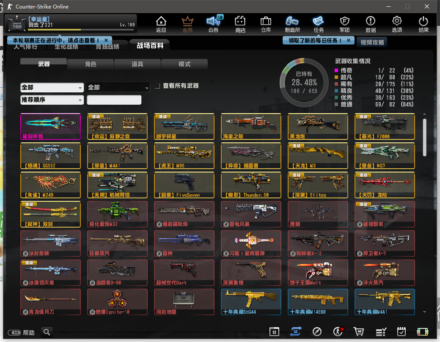Open the 商店 shop icon

coord(240,24)
